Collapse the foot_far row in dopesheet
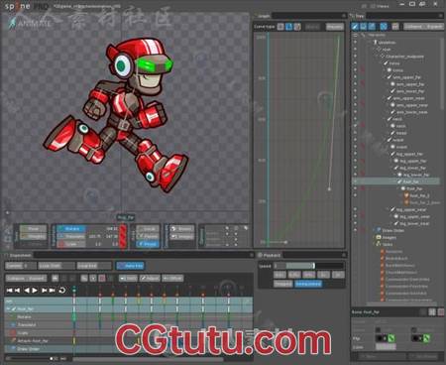The image size is (446, 365). [x=8, y=308]
